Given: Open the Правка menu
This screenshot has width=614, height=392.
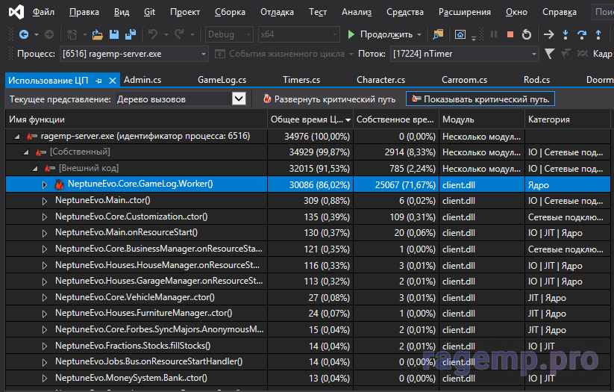Looking at the screenshot, I should pyautogui.click(x=84, y=12).
